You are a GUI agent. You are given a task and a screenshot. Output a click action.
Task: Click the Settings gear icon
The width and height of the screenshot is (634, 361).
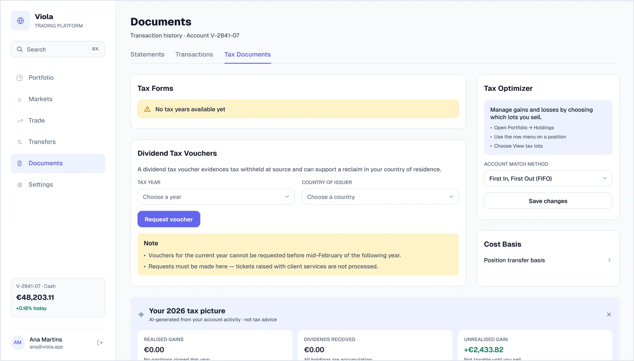point(20,185)
